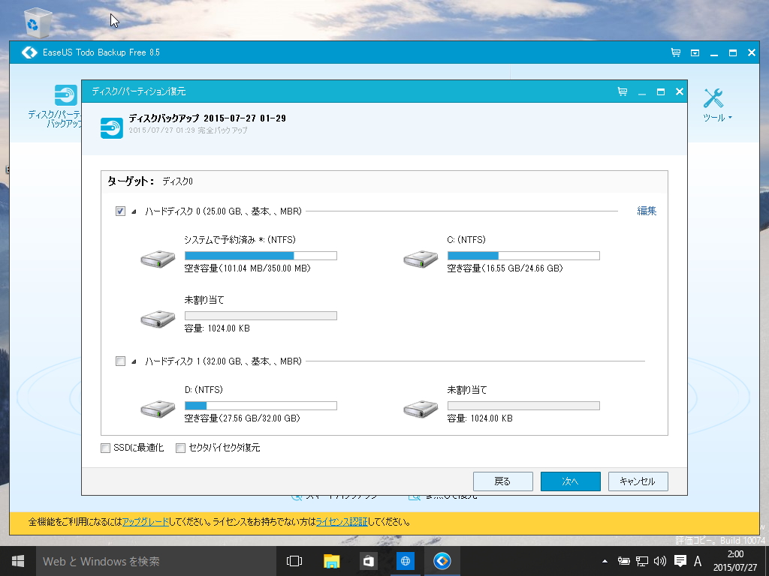Select the C: (NTFS) partition drive icon
Viewport: 769px width, 576px height.
[x=421, y=259]
